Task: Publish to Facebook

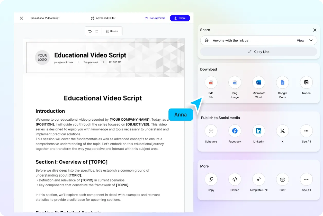Action: tap(235, 131)
